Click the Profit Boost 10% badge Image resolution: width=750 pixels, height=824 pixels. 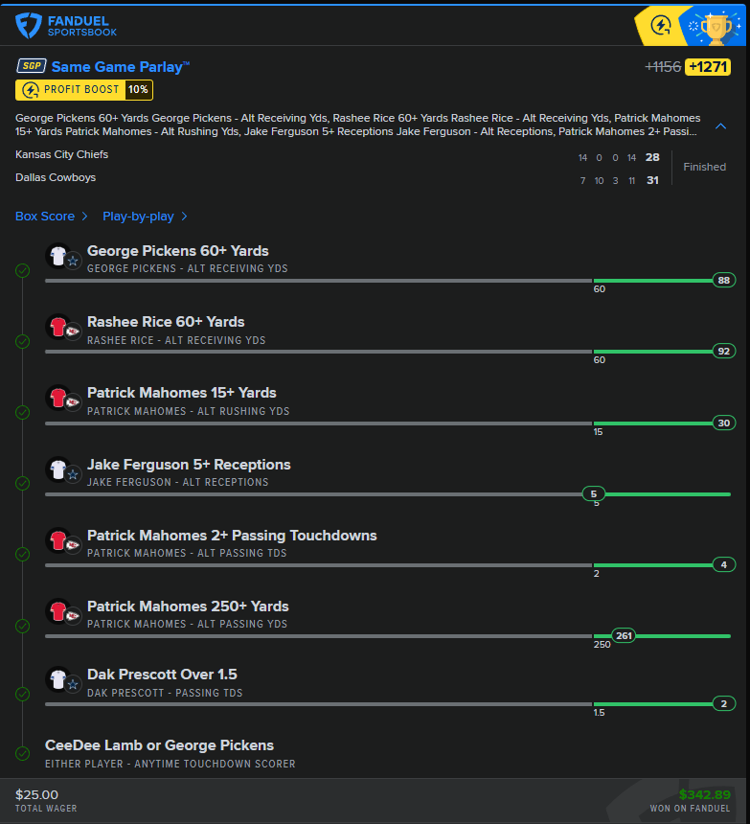coord(84,90)
